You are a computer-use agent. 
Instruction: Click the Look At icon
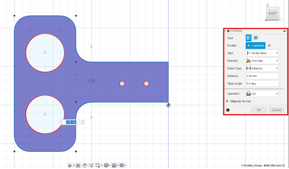coord(78,165)
